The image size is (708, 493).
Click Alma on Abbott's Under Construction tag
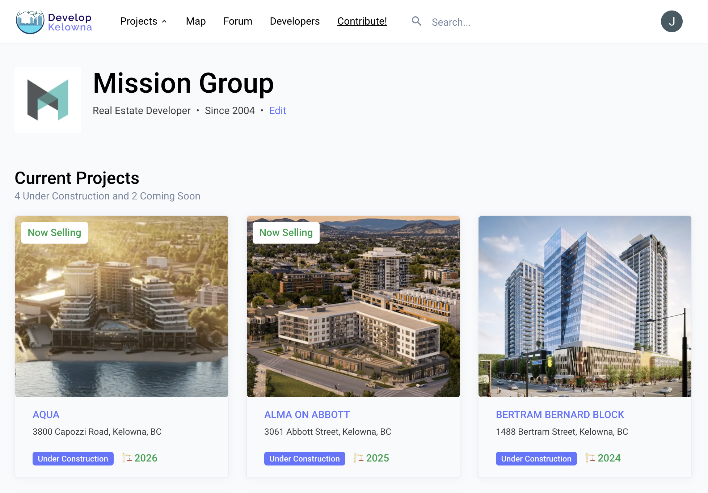[305, 459]
